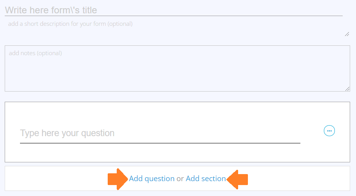Select the blank area of the question card

(177, 112)
